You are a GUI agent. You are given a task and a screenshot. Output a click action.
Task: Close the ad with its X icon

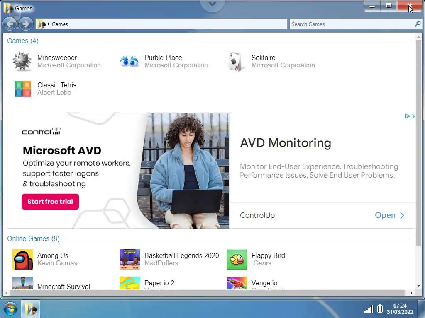coord(413,116)
